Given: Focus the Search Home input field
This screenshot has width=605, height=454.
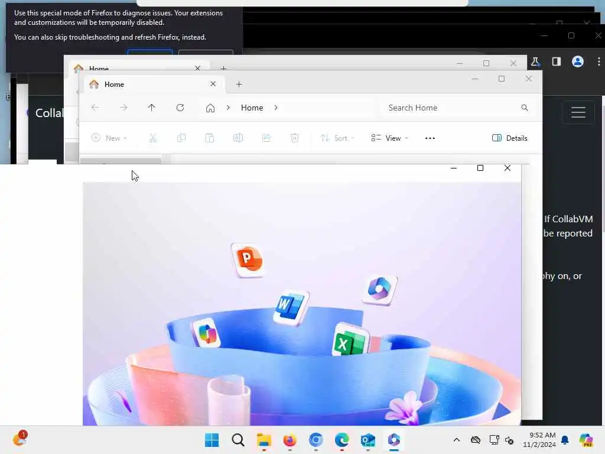Looking at the screenshot, I should (x=457, y=108).
